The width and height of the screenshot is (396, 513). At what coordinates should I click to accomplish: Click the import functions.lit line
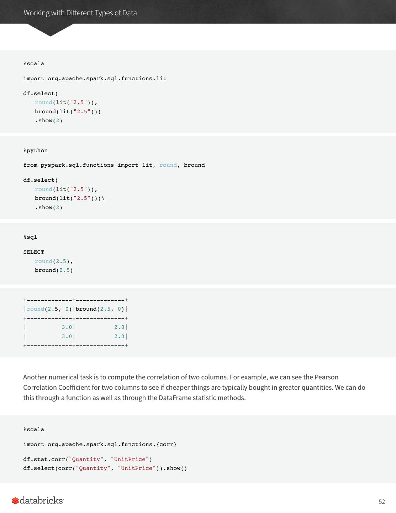95,78
